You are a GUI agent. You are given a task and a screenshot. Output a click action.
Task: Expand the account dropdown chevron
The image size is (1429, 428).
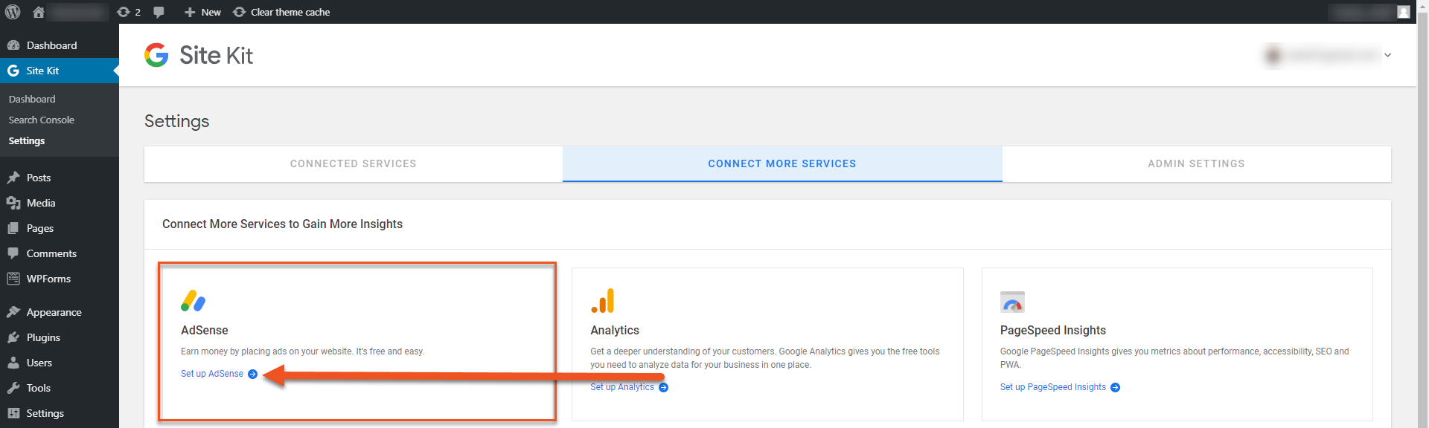point(1387,55)
